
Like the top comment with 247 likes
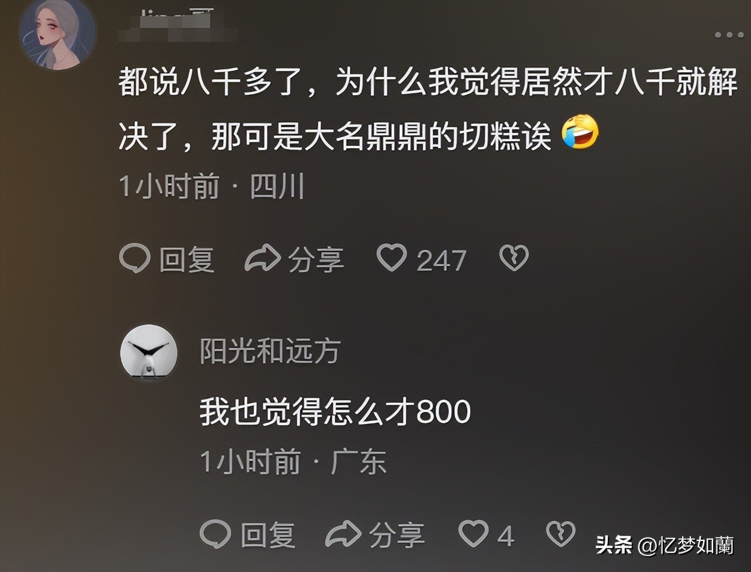(391, 258)
